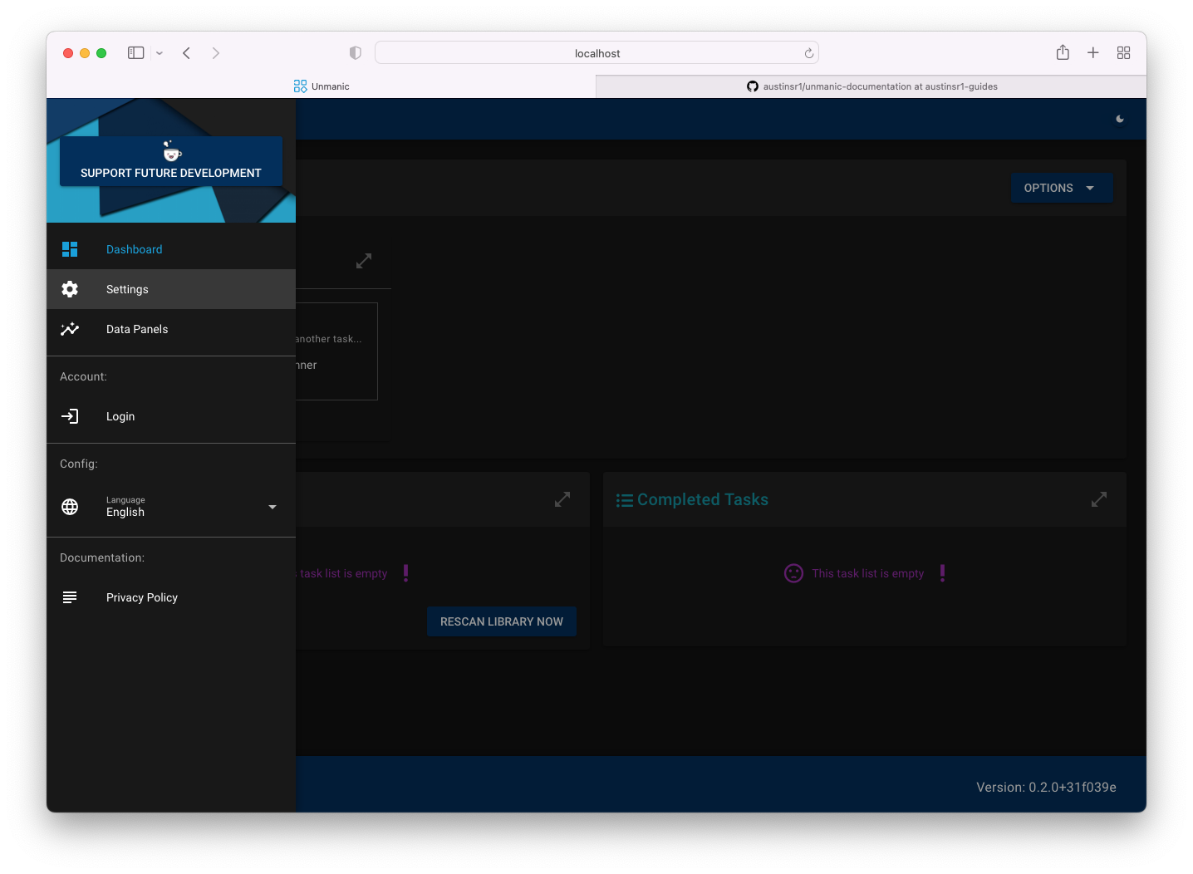Open Data Panels from the side menu
The height and width of the screenshot is (874, 1193).
point(137,329)
